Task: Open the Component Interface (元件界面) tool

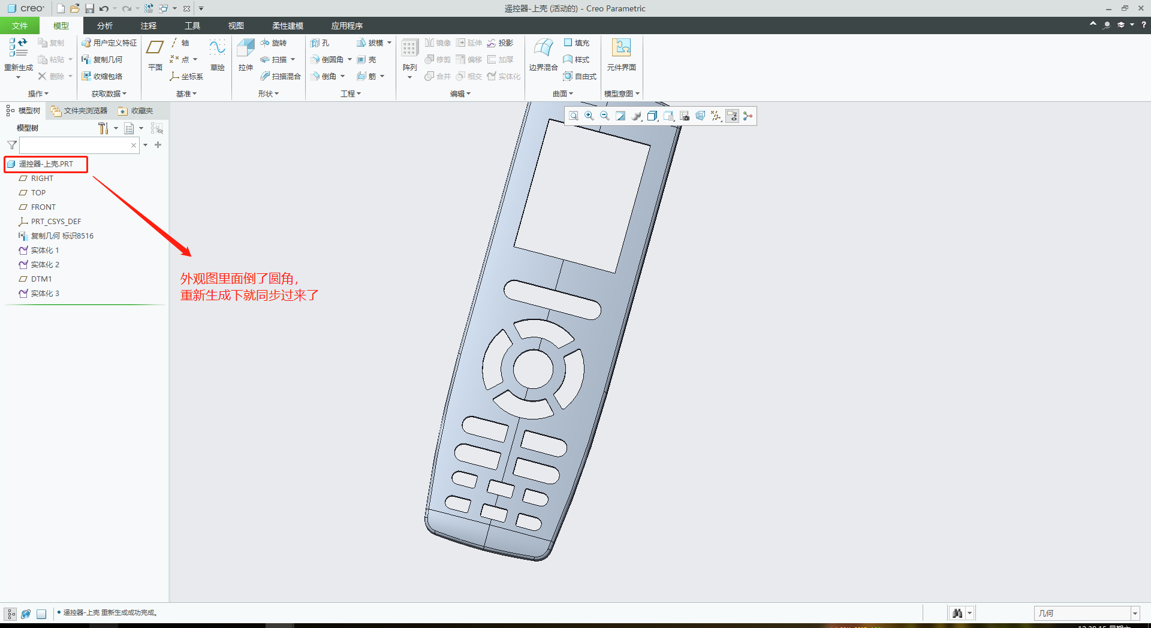Action: [621, 55]
